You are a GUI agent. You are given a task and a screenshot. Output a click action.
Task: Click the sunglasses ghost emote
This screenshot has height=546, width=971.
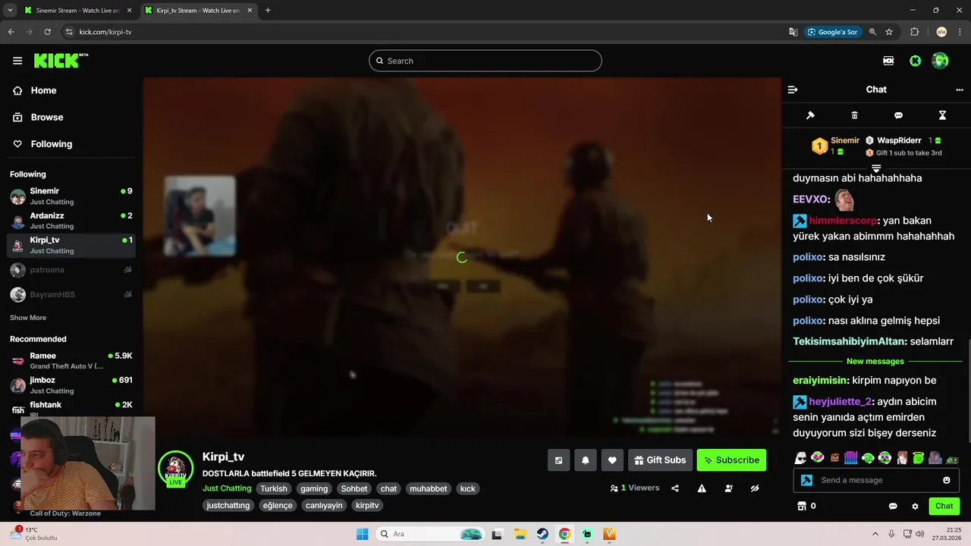(800, 458)
